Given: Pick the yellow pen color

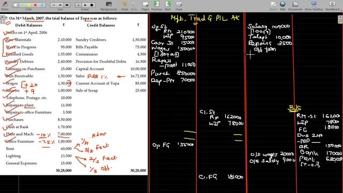Looking at the screenshot, I should pyautogui.click(x=28, y=5).
